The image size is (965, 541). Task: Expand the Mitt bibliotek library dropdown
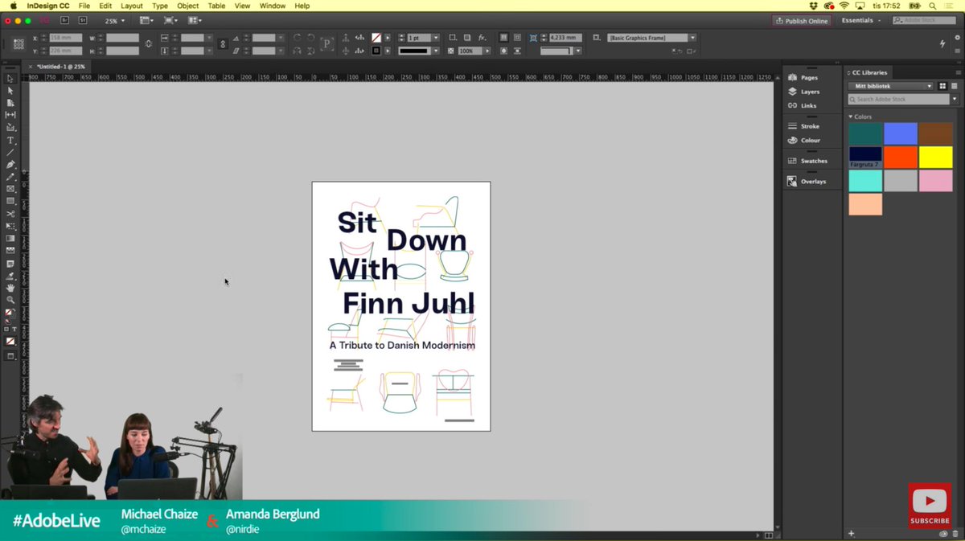[890, 86]
